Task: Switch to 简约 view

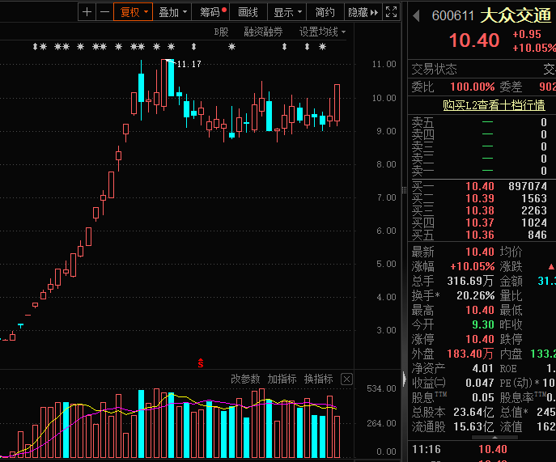Action: click(325, 12)
